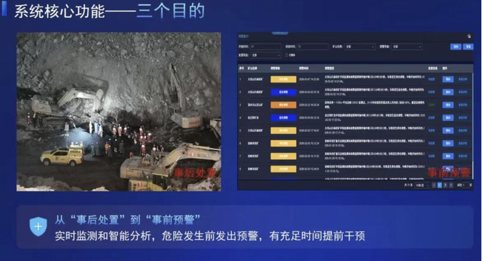Screen dimensions: 483x261
Task: Click the star icon in panel's top-right corner
Action: click(x=469, y=36)
